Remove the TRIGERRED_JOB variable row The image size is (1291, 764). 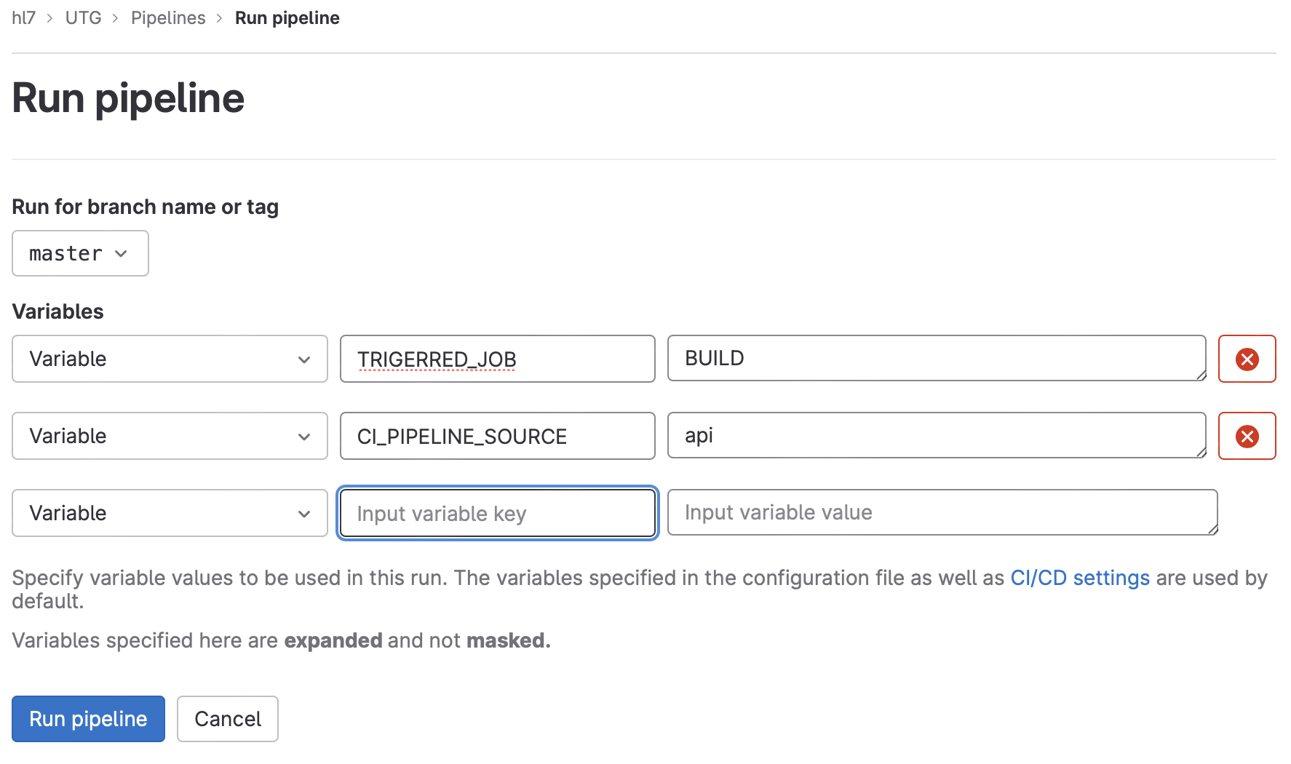(x=1247, y=359)
